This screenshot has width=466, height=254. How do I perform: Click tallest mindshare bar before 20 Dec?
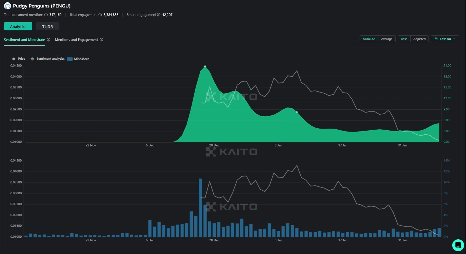pos(200,207)
